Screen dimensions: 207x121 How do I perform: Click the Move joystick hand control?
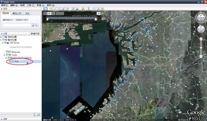201,29
